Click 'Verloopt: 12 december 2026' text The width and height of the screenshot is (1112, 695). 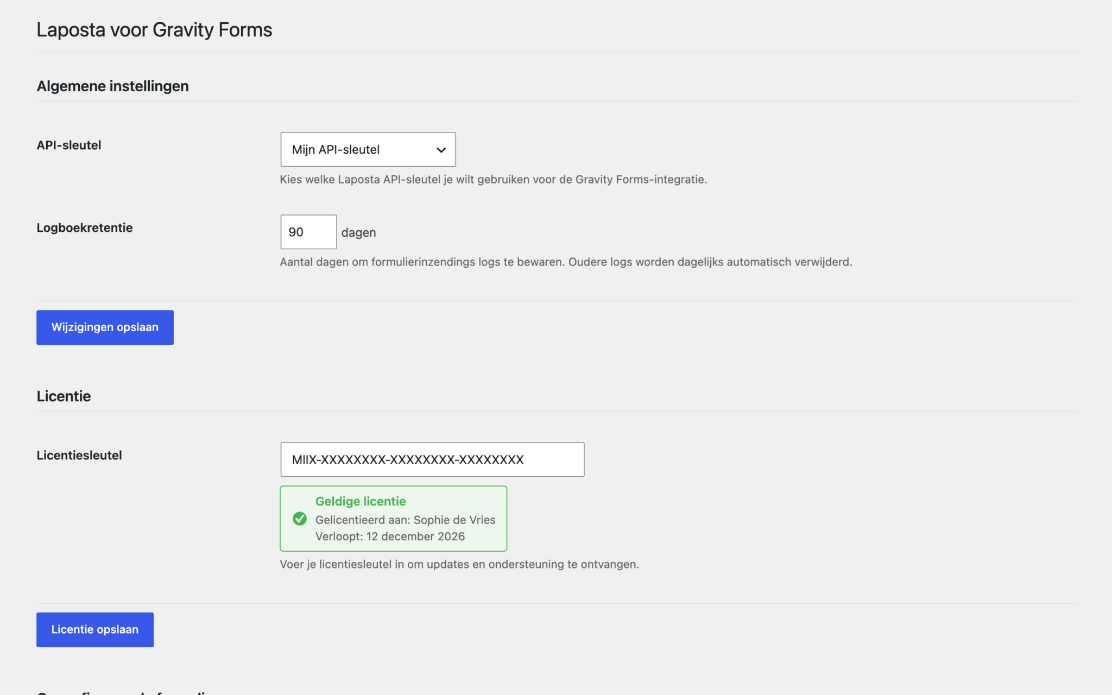(390, 536)
